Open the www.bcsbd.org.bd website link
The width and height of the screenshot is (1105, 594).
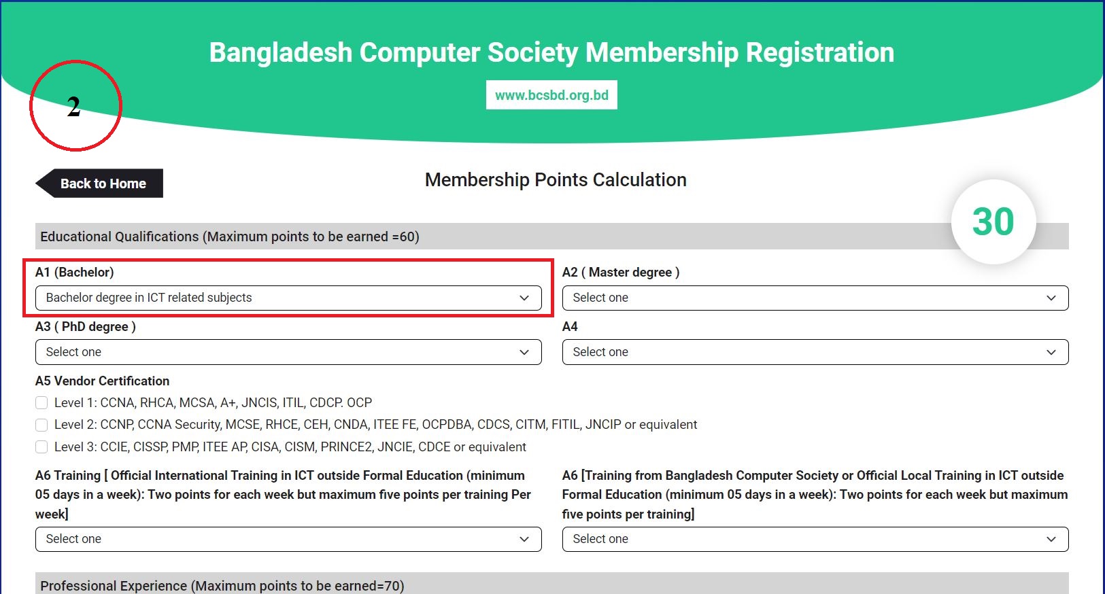[x=551, y=95]
